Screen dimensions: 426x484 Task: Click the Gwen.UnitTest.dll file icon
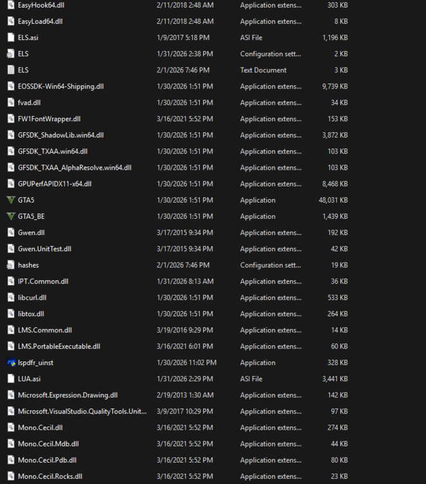coord(11,249)
